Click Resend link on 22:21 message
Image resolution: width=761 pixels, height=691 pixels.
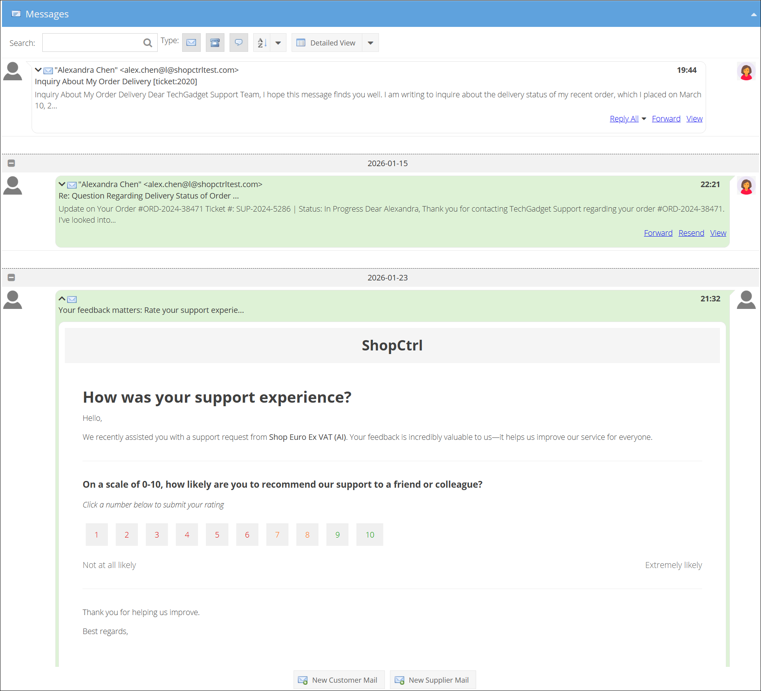click(x=691, y=233)
